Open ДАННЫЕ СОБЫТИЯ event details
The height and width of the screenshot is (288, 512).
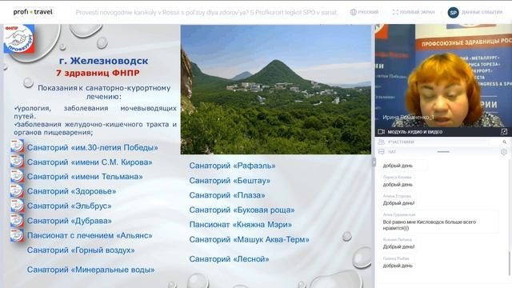point(482,12)
